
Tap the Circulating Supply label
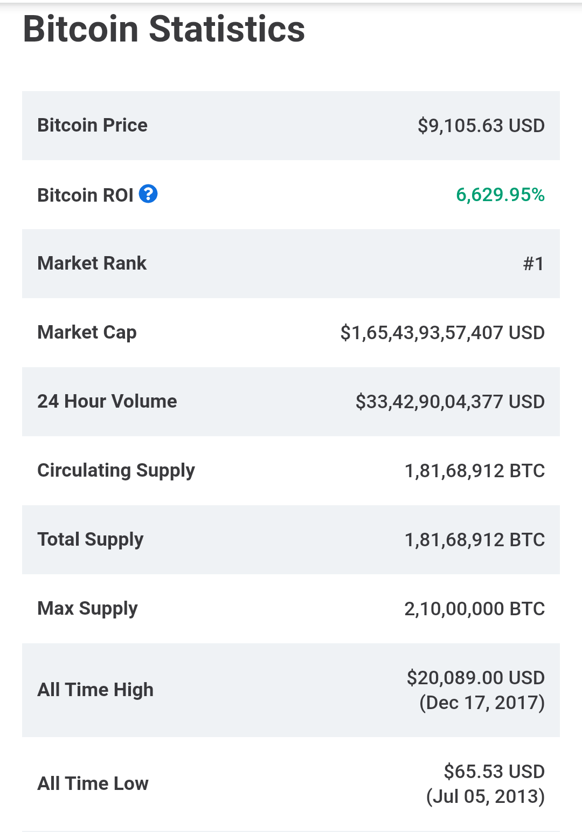[x=116, y=470]
